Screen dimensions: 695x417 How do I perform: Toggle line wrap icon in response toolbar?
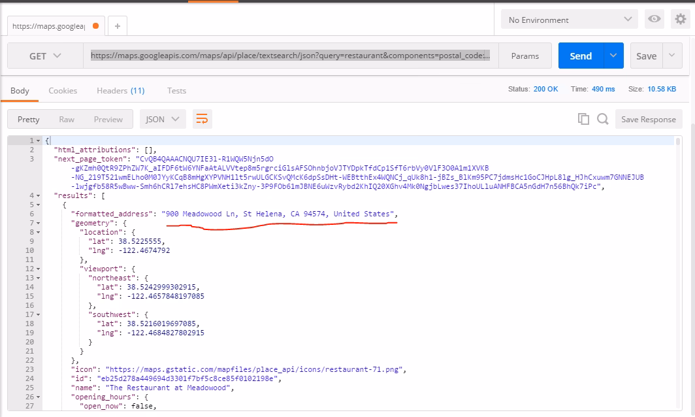tap(202, 119)
